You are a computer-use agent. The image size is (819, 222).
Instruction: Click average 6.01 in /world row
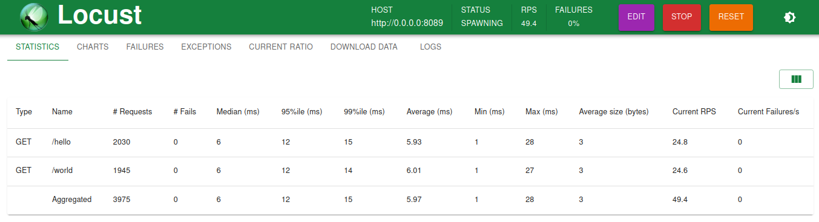click(x=414, y=171)
